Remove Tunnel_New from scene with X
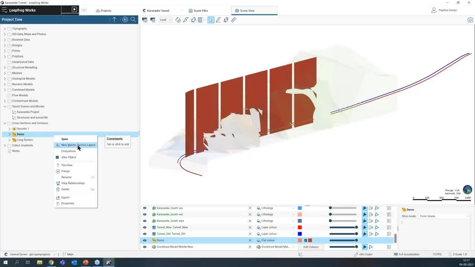The width and height of the screenshot is (475, 267). [x=250, y=227]
